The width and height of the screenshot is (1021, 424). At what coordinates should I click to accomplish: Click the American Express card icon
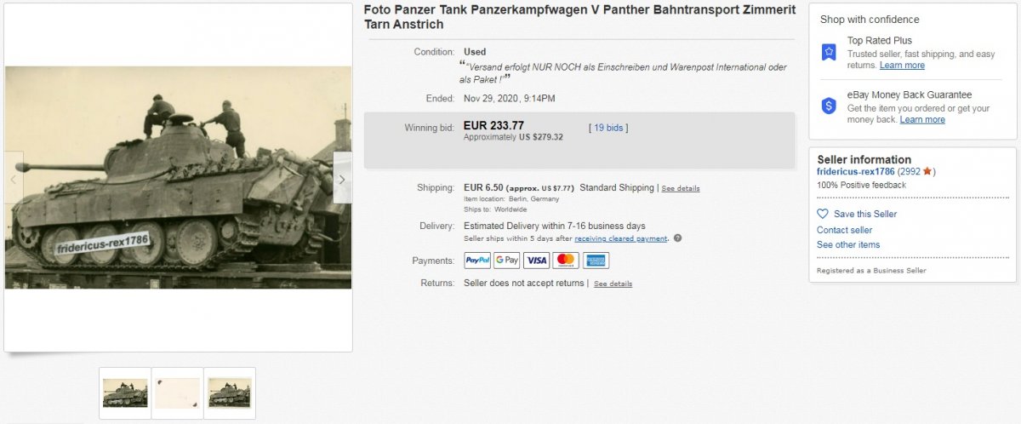click(x=596, y=261)
